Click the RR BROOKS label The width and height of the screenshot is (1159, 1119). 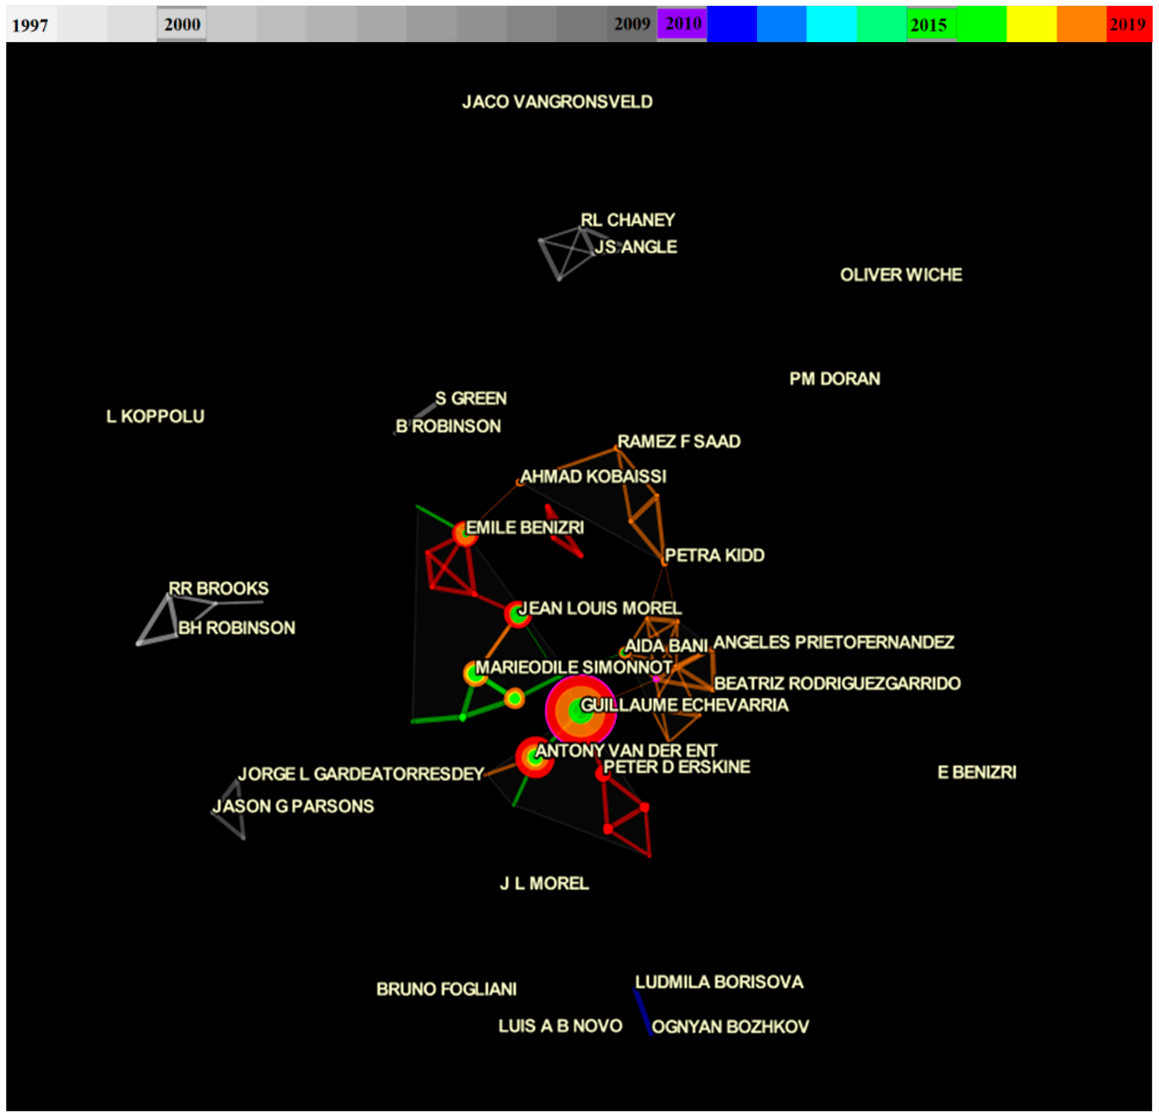coord(218,588)
